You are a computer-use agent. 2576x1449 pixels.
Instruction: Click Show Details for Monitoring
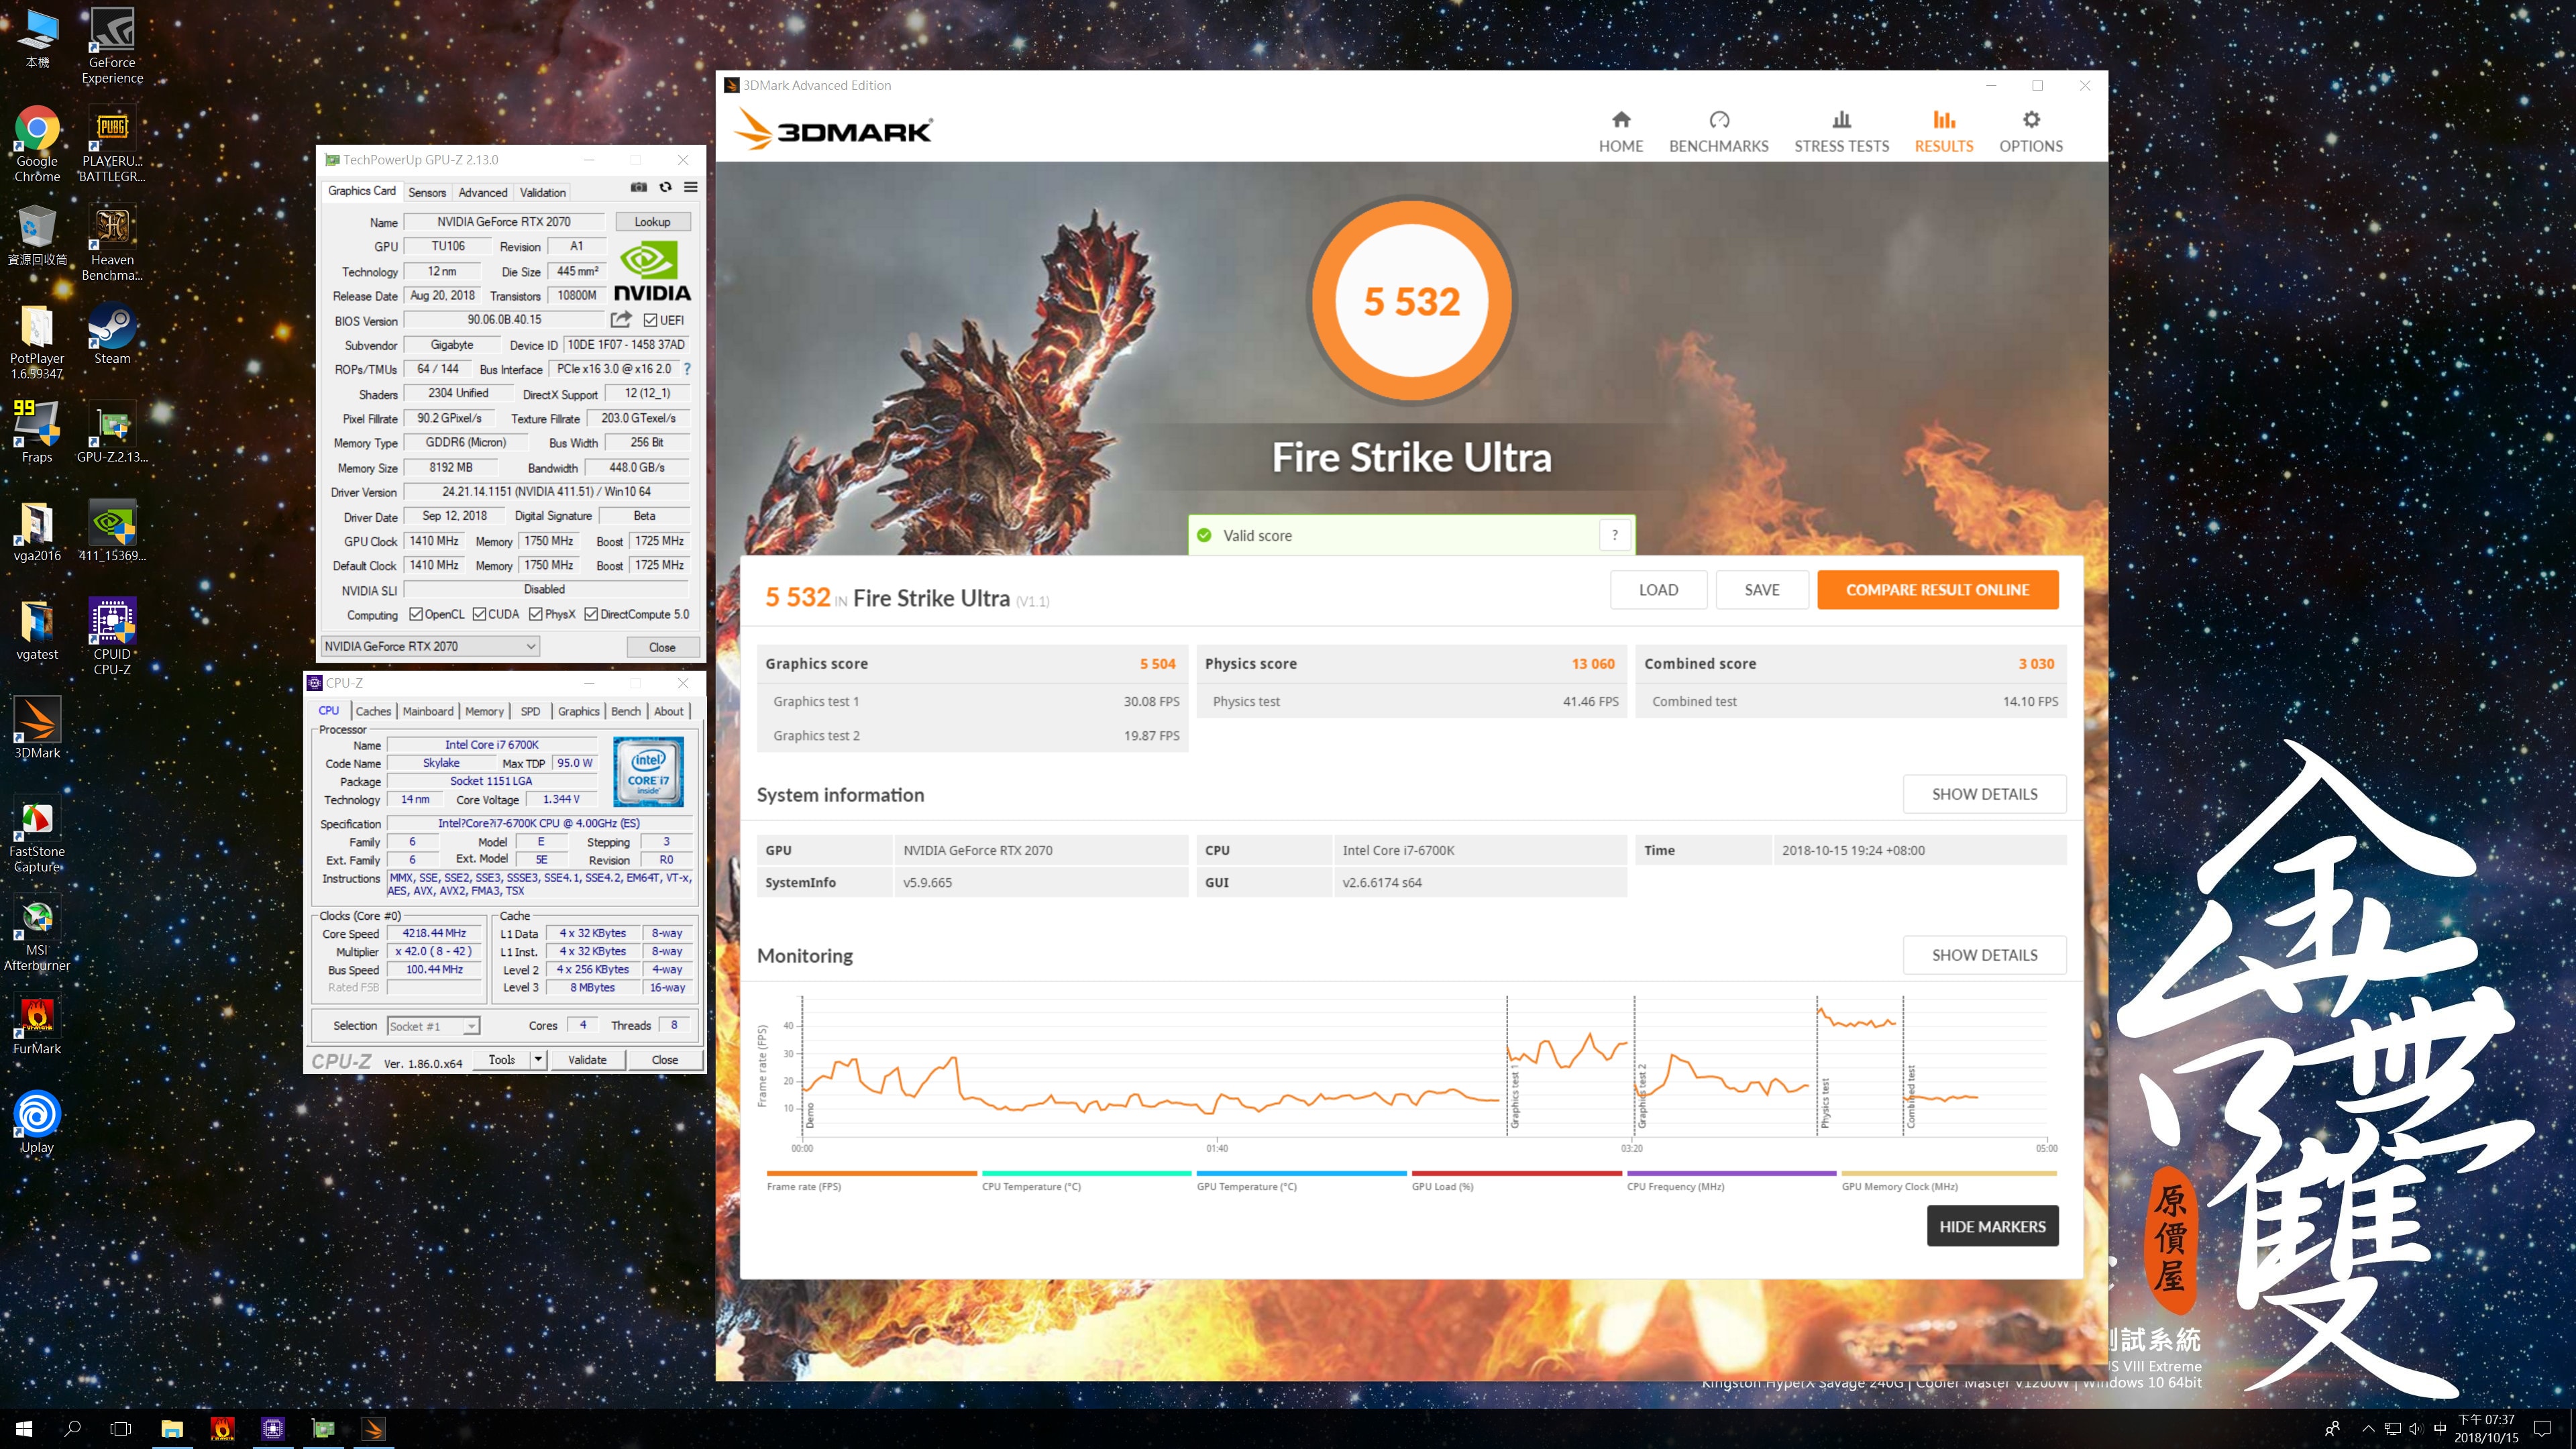(1984, 955)
